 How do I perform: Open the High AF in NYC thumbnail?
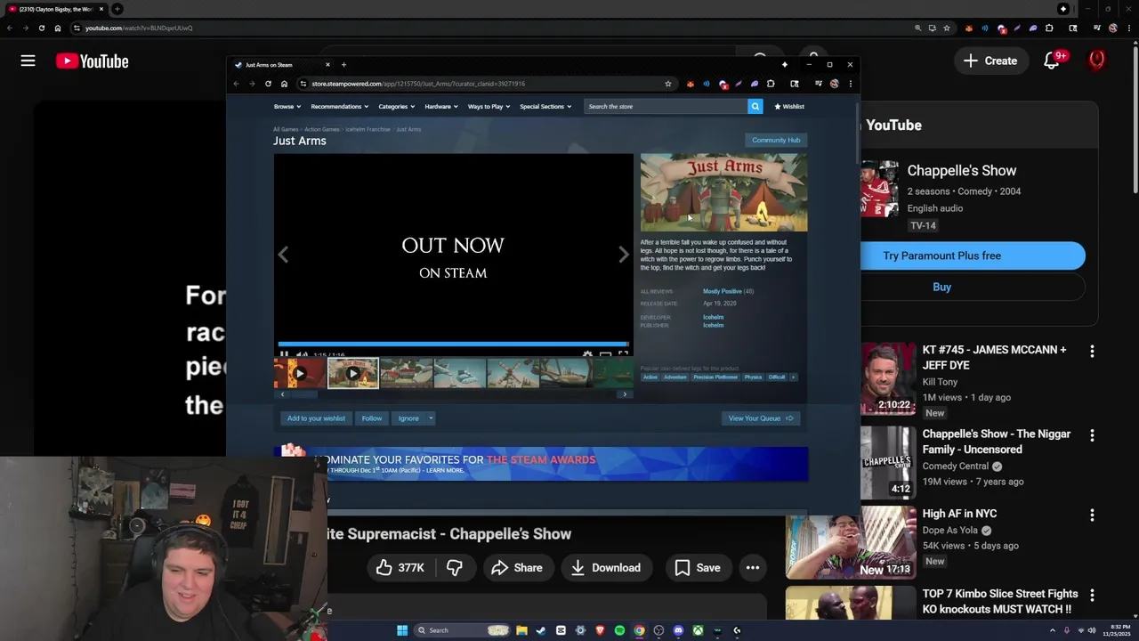[851, 543]
